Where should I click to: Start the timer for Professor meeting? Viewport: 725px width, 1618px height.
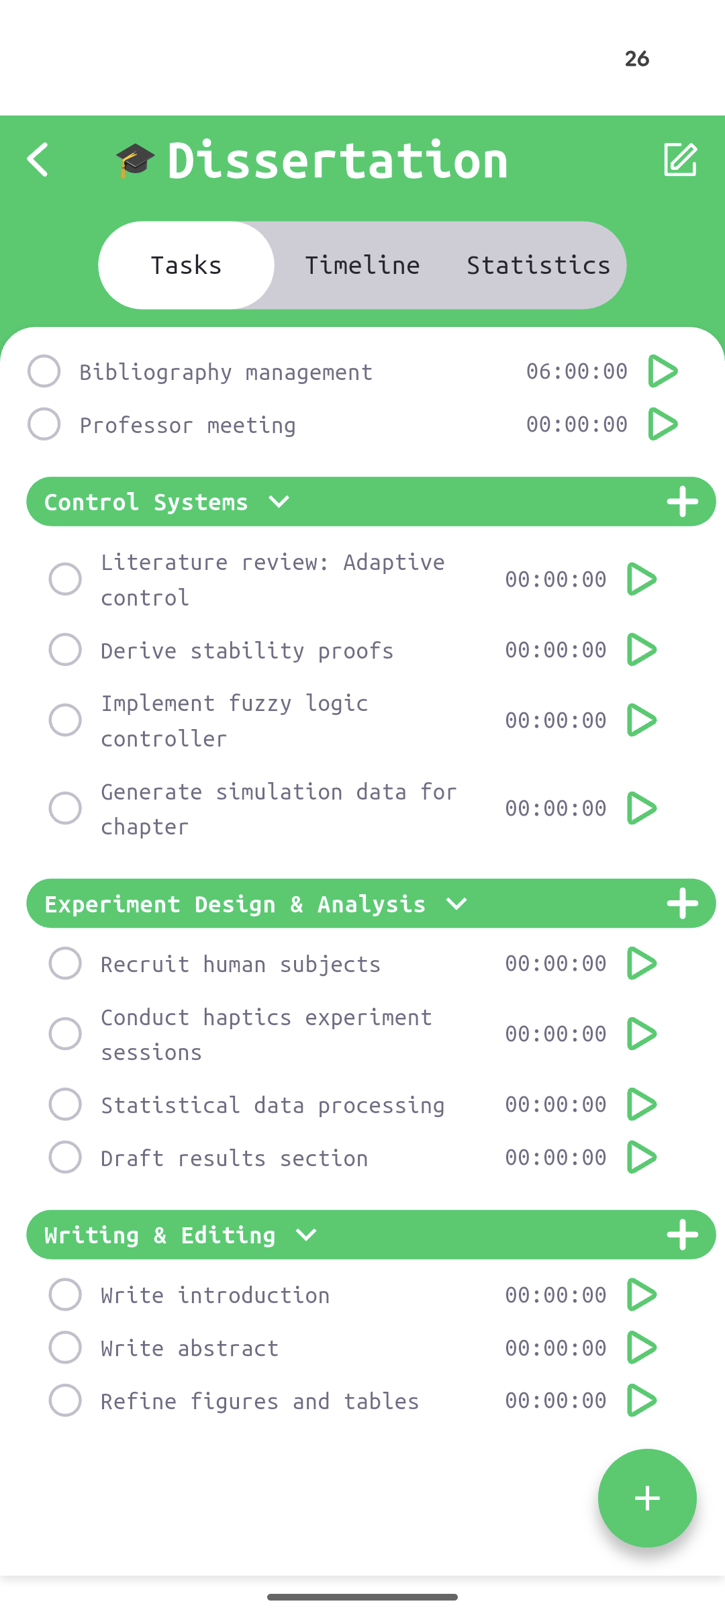tap(665, 424)
